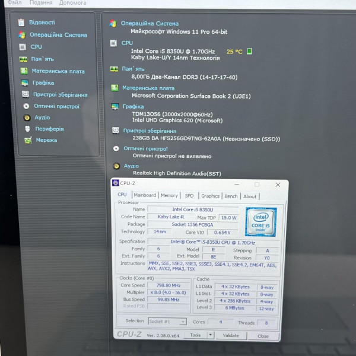Click the motherboard icon in summary panel
Image resolution: width=356 pixels, height=356 pixels.
tap(115, 88)
